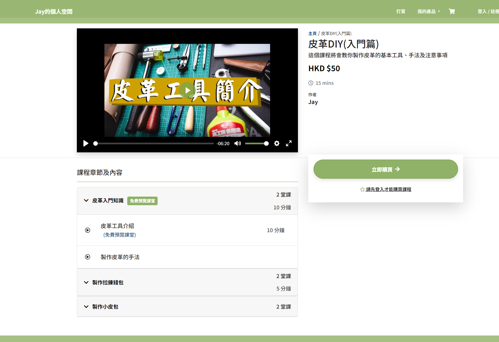Mute the video with speaker icon

pyautogui.click(x=238, y=143)
